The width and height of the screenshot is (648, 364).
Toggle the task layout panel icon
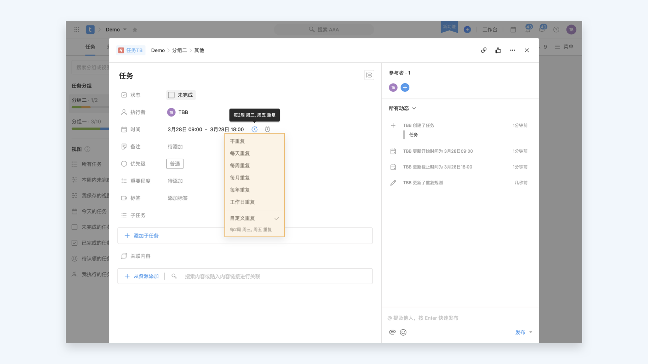369,75
